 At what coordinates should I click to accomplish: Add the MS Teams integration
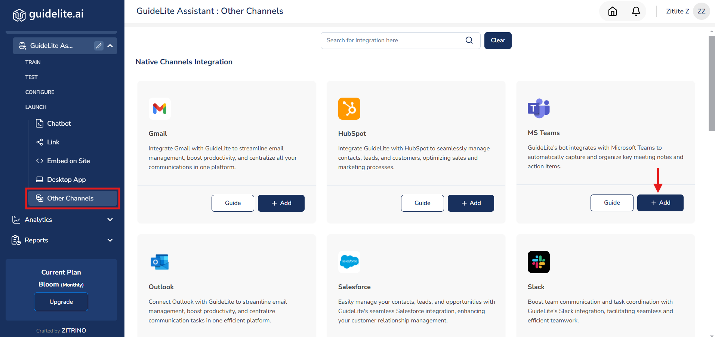click(x=660, y=203)
